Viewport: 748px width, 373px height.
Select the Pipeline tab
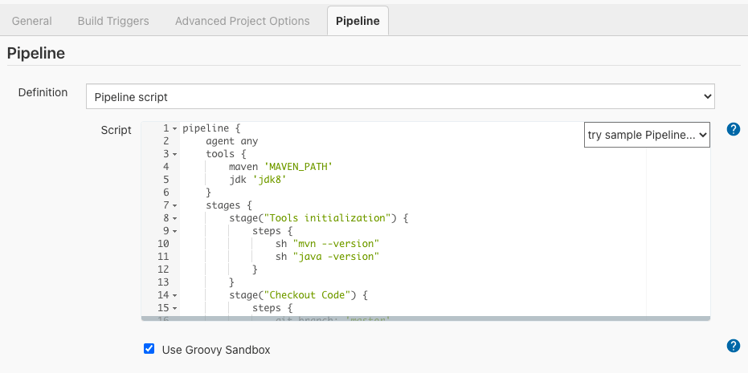(x=358, y=21)
